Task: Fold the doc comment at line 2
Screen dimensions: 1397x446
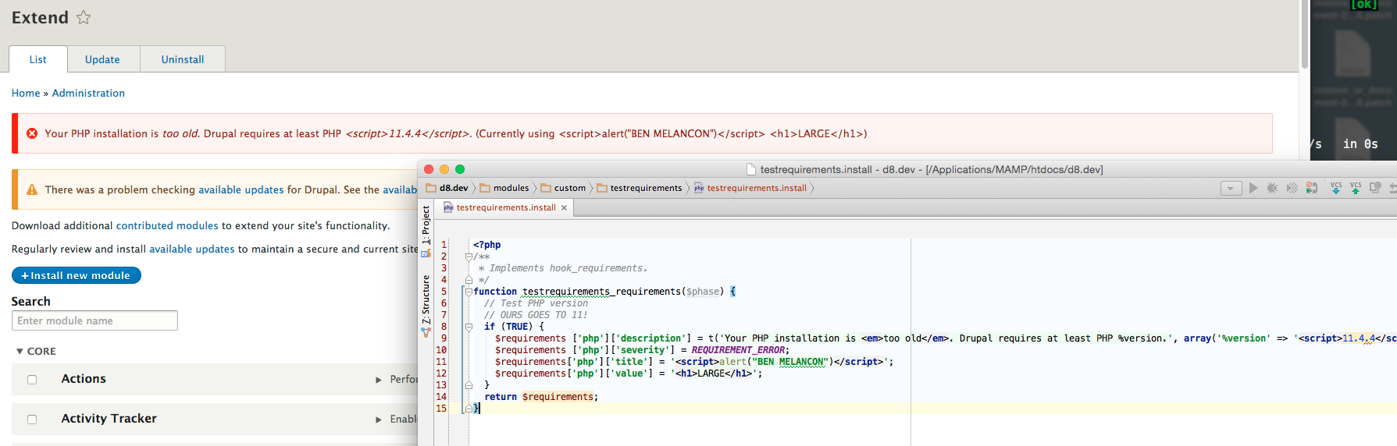Action: 469,257
